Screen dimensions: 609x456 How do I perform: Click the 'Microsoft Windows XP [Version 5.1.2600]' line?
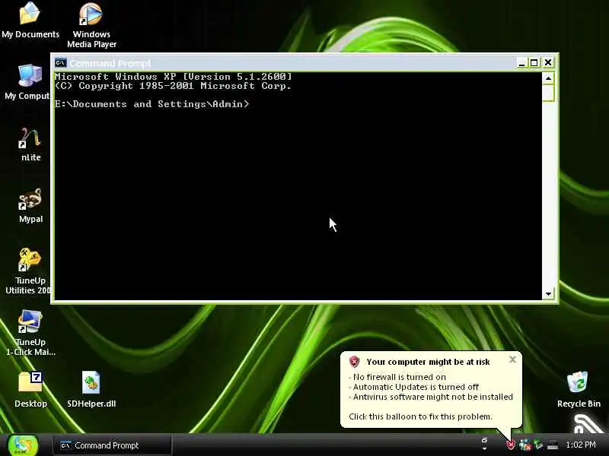pyautogui.click(x=174, y=77)
